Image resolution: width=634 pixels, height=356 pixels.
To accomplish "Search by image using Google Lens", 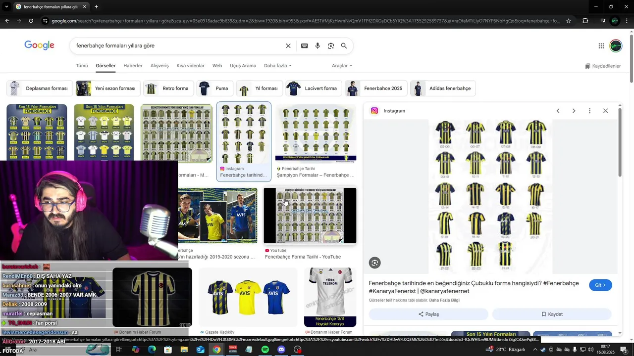I will 330,46.
